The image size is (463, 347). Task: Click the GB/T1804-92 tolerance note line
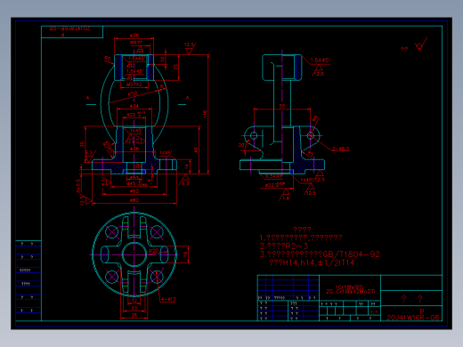(x=320, y=254)
